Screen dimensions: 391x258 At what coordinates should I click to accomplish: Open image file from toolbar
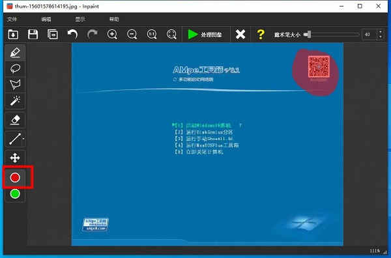tap(13, 34)
